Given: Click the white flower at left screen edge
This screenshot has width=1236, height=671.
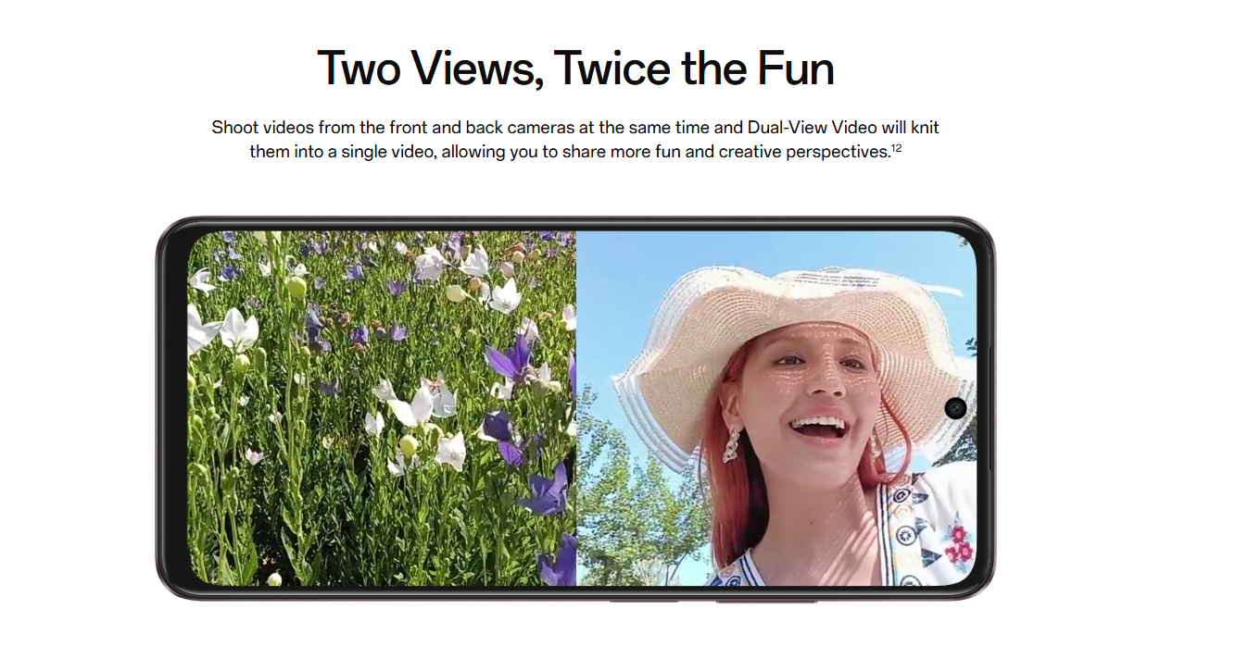Looking at the screenshot, I should [x=203, y=330].
